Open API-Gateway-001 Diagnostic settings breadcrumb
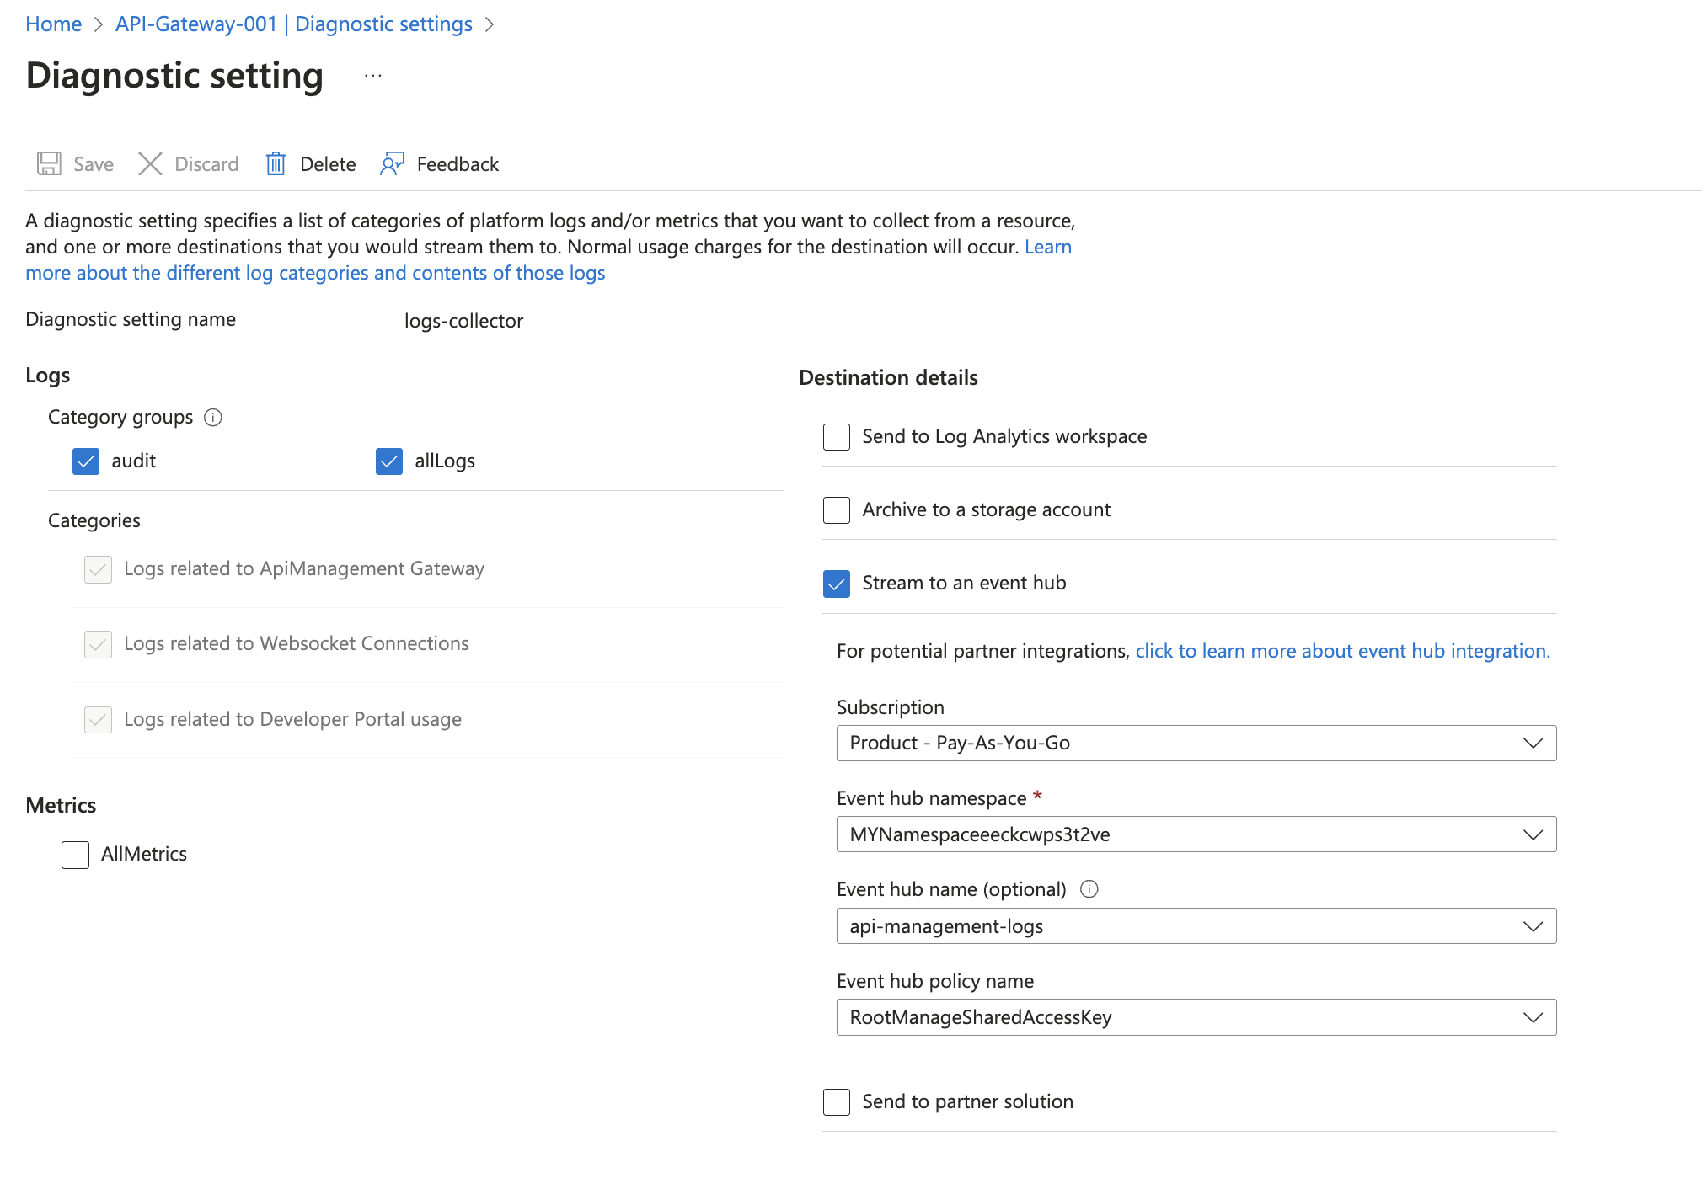This screenshot has width=1702, height=1189. point(293,24)
